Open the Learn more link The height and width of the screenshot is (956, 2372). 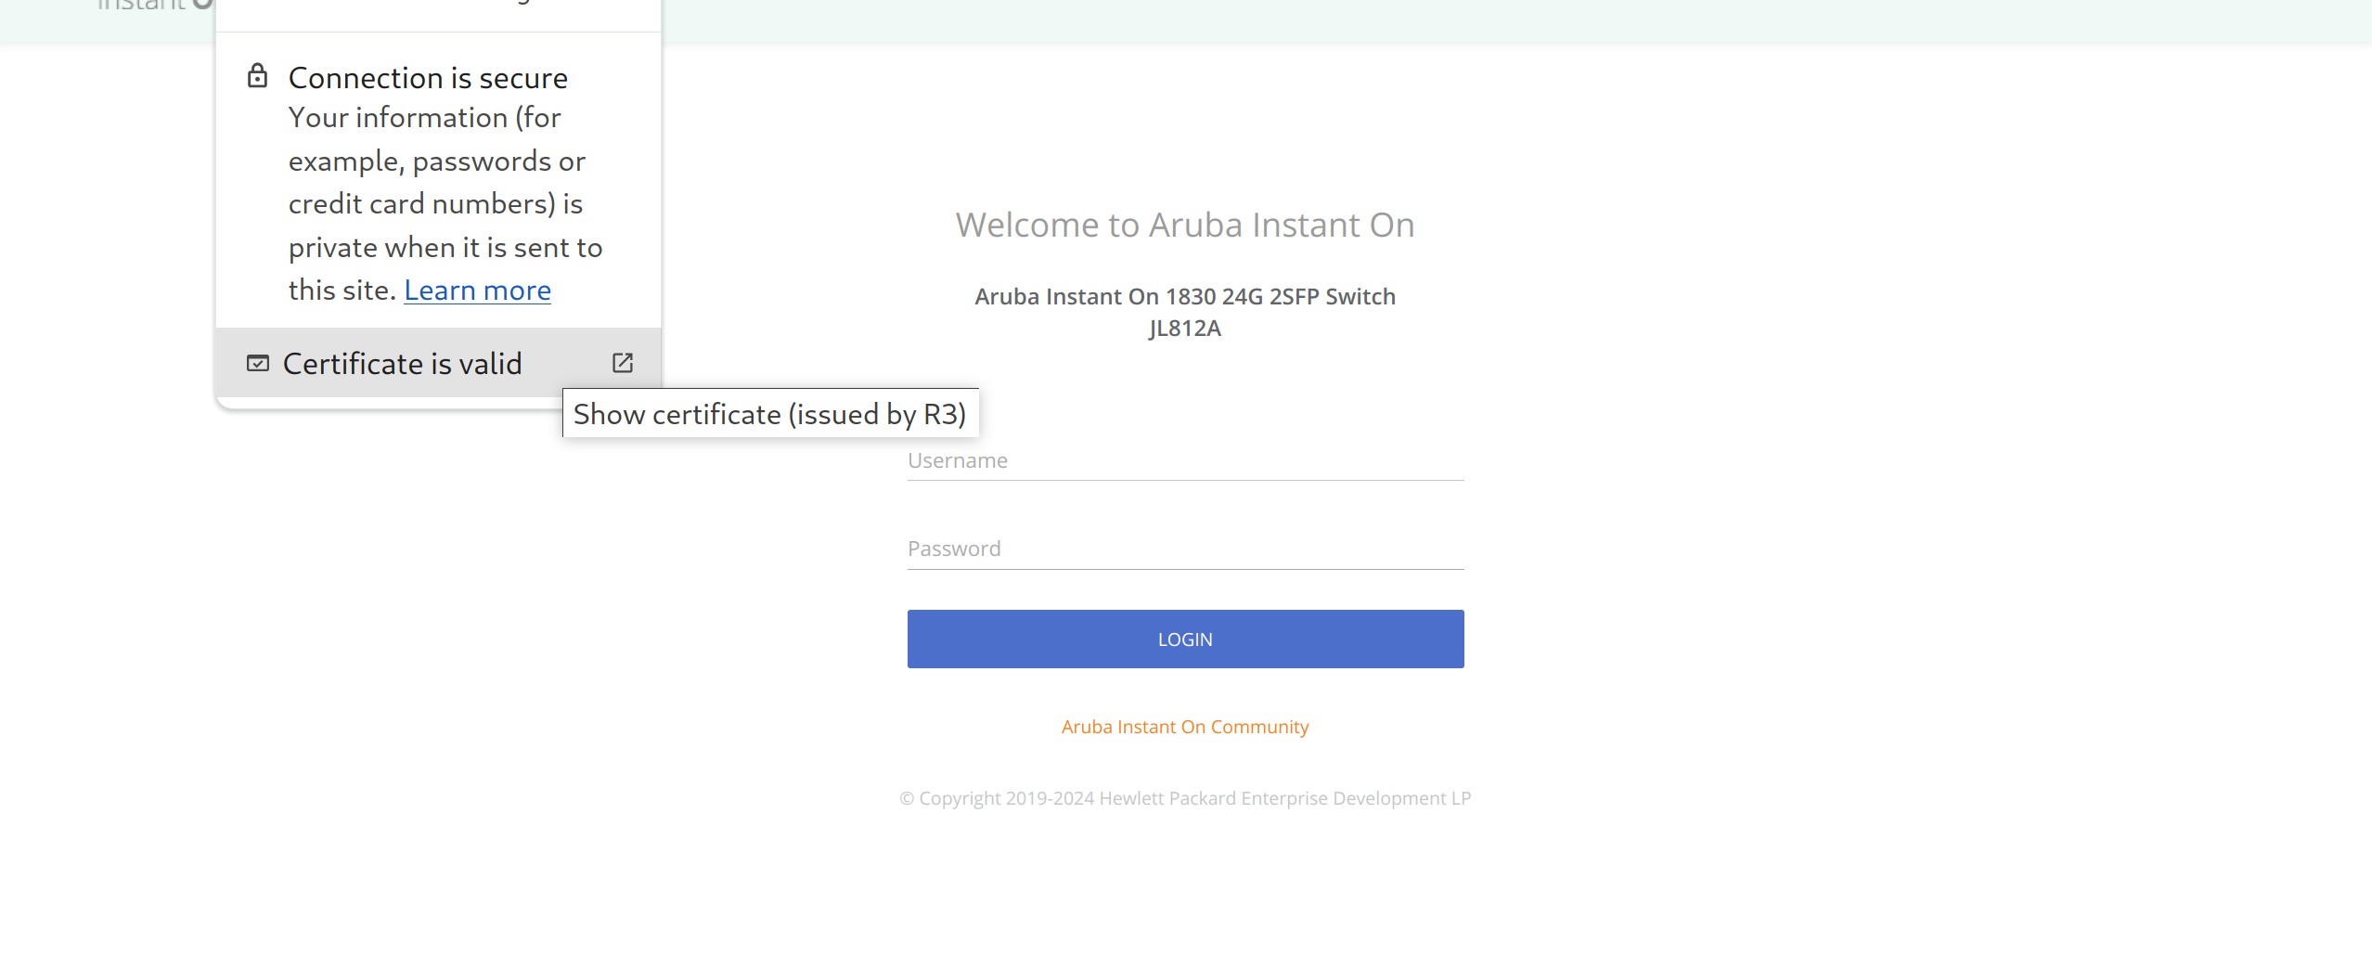tap(477, 291)
